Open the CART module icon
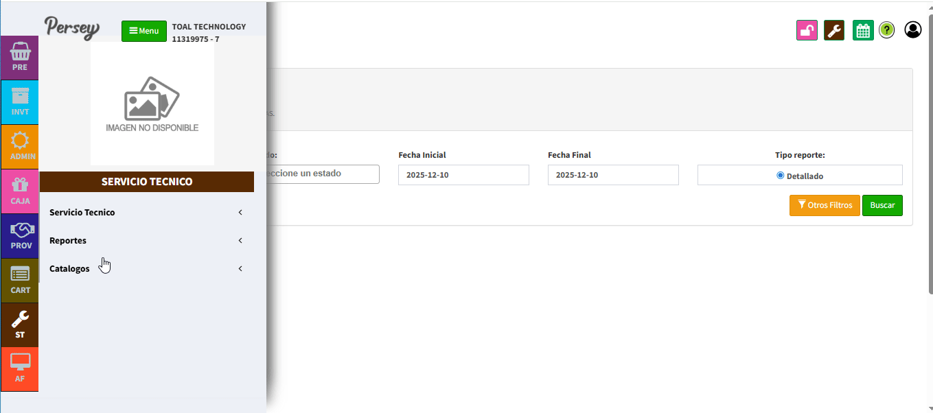 pyautogui.click(x=20, y=280)
